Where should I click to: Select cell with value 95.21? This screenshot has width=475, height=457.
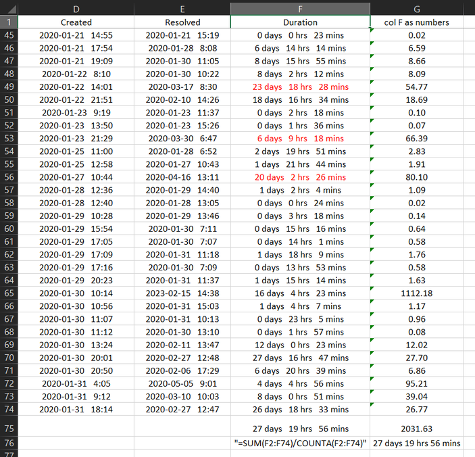click(x=416, y=383)
